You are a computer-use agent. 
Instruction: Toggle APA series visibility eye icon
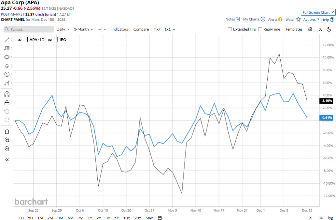[20, 40]
